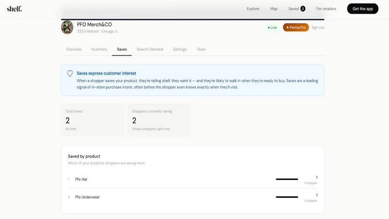Open the Search Demand tab
The height and width of the screenshot is (219, 389).
(x=150, y=49)
